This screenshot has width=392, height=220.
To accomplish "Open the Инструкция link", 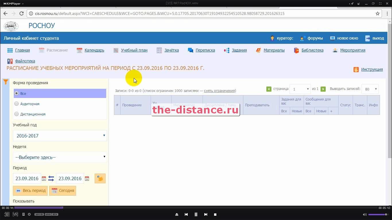I will tap(372, 69).
